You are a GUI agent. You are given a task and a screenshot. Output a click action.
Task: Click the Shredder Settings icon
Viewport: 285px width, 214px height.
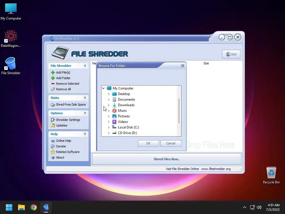(53, 120)
